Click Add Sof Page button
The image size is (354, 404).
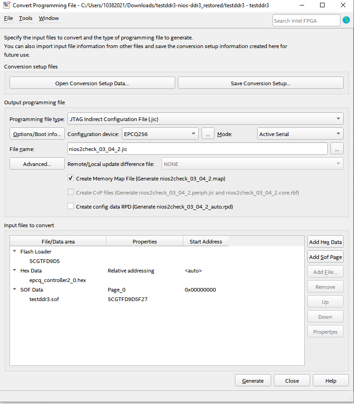(x=325, y=257)
